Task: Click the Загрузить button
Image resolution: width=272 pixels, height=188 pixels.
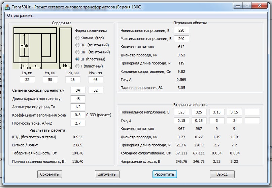Action: coord(107,174)
